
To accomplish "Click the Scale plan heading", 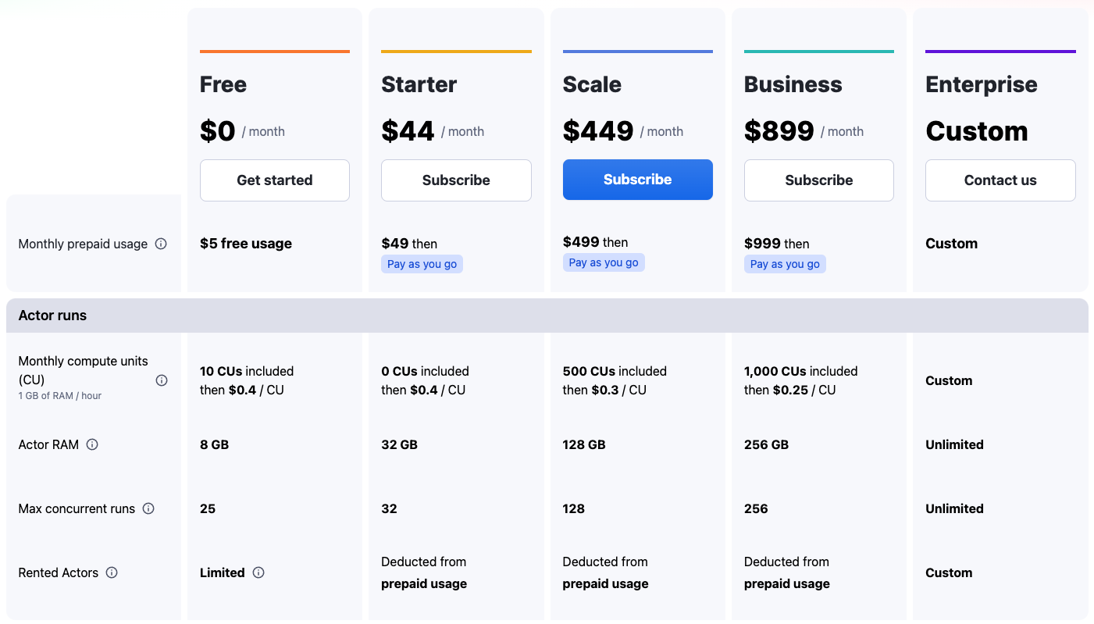I will point(592,84).
